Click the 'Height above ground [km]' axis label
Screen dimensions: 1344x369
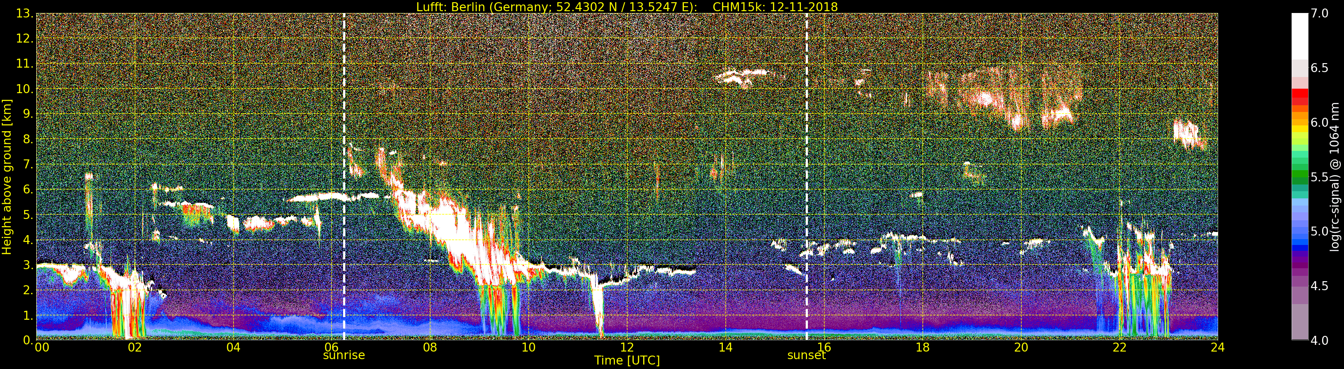point(7,176)
